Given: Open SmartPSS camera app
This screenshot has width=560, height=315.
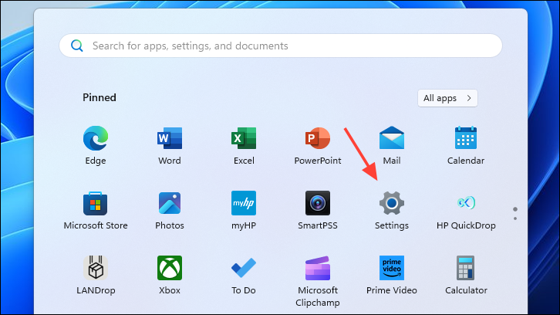Looking at the screenshot, I should [318, 203].
